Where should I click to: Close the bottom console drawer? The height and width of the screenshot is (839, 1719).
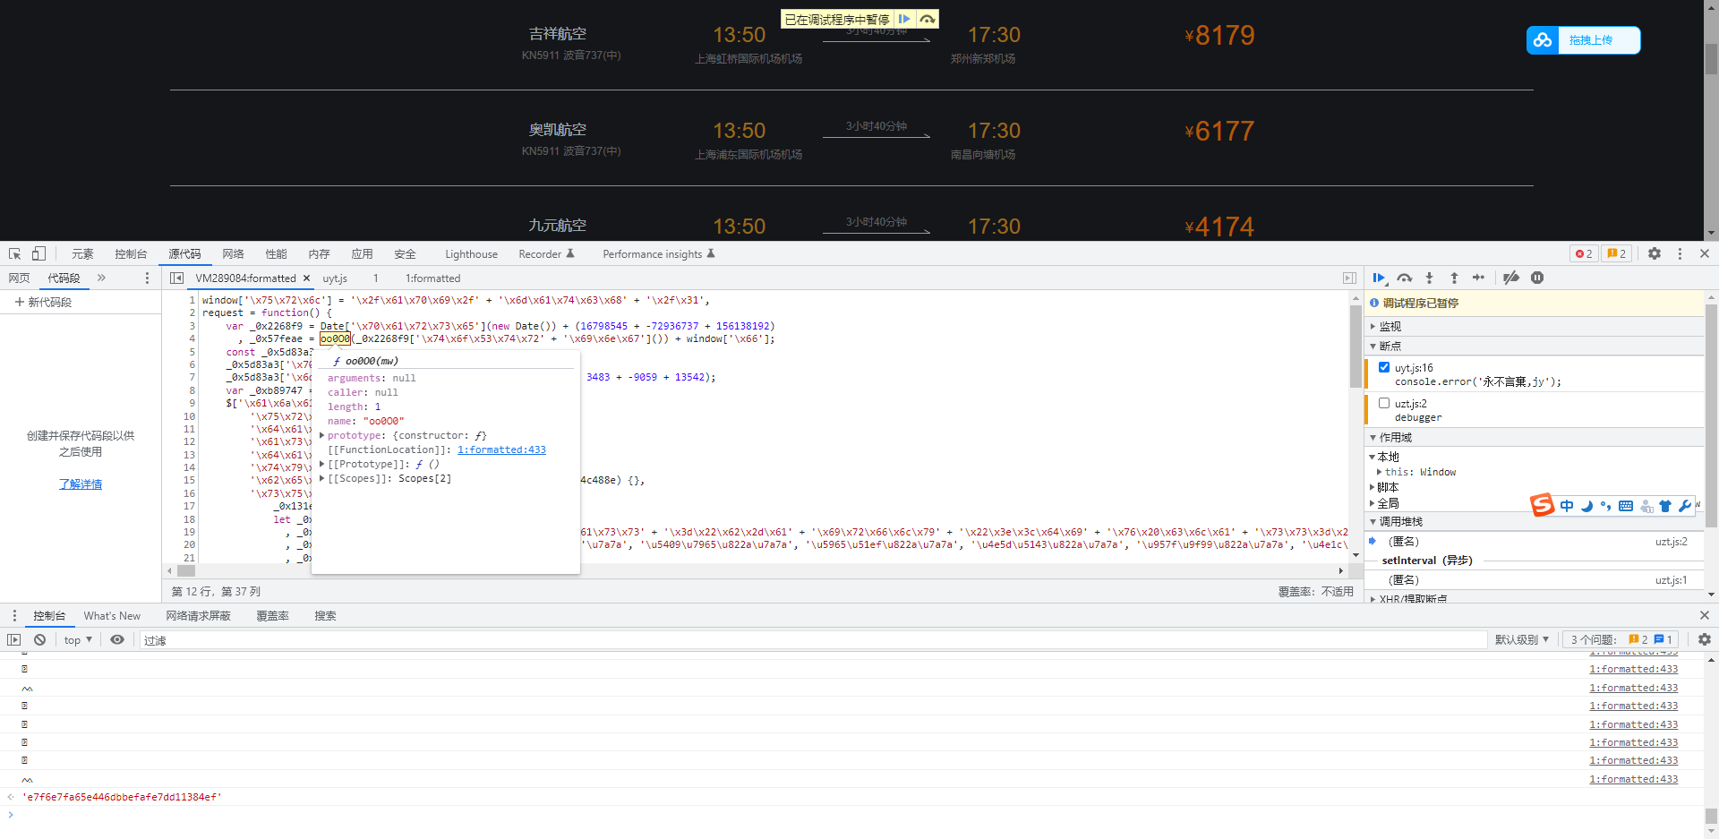[1705, 616]
